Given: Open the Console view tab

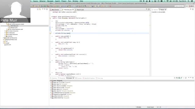Looking at the screenshot, I should (x=79, y=78).
